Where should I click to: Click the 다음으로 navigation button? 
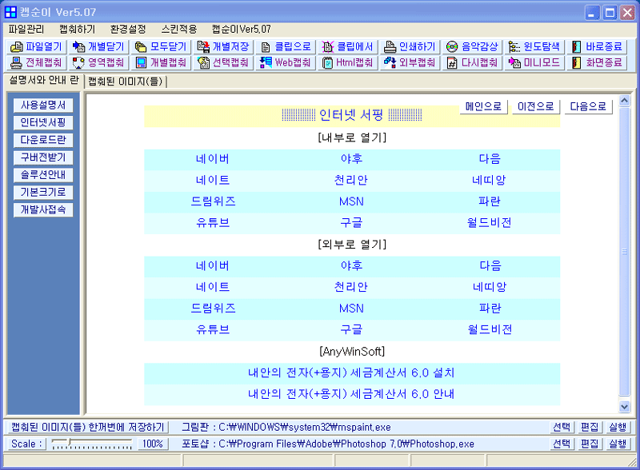tap(588, 106)
